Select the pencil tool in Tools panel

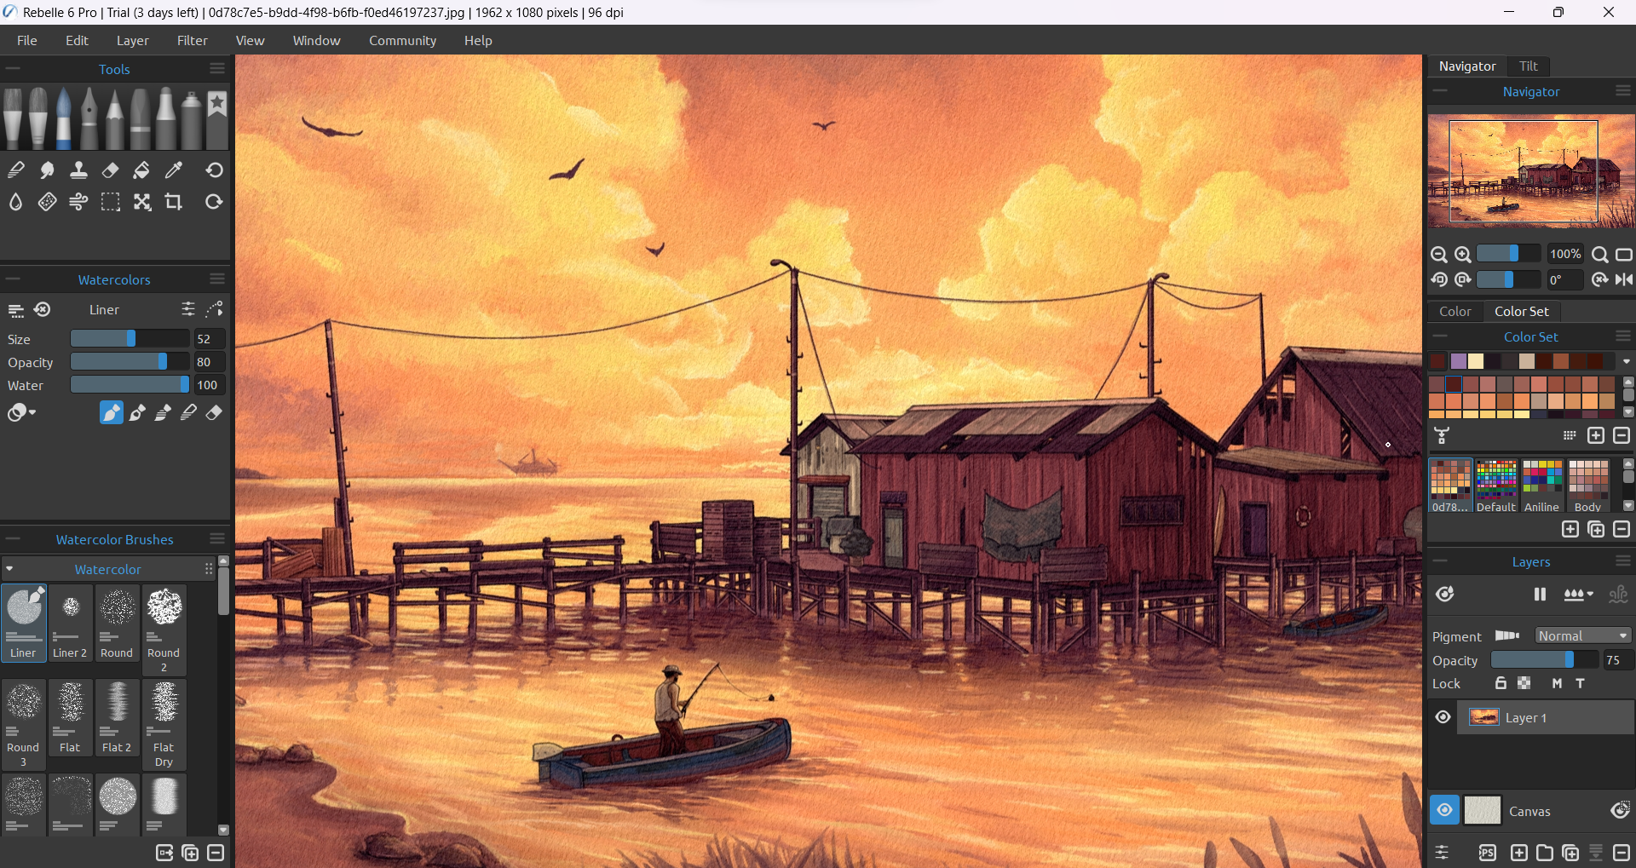tap(115, 118)
